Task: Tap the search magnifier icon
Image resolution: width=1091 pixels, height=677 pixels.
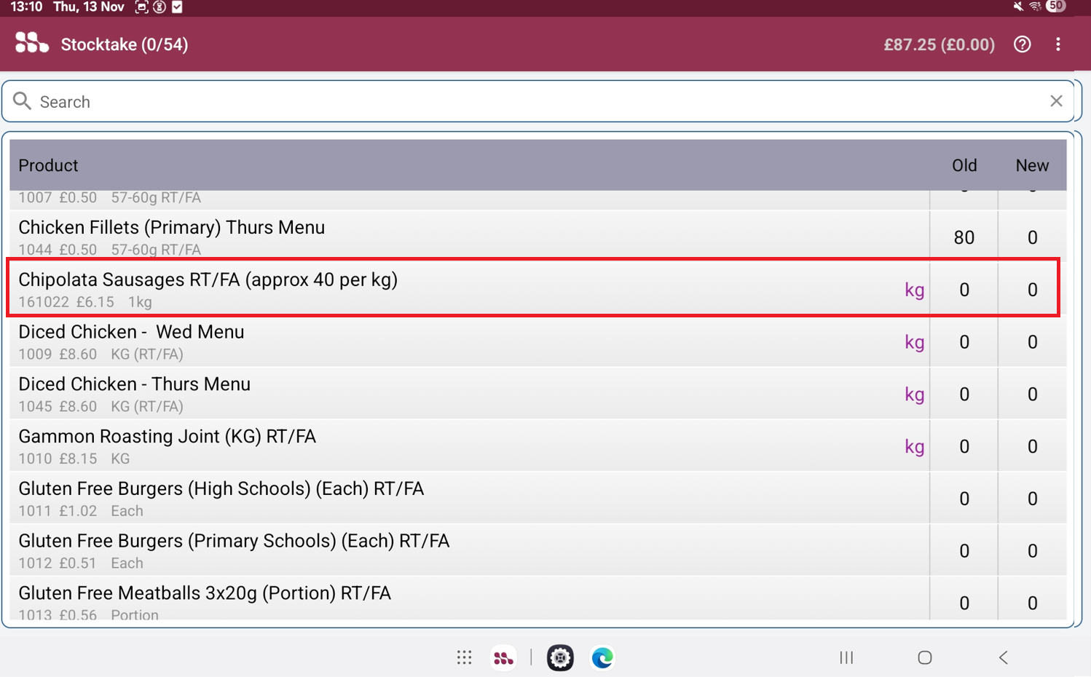Action: (23, 101)
